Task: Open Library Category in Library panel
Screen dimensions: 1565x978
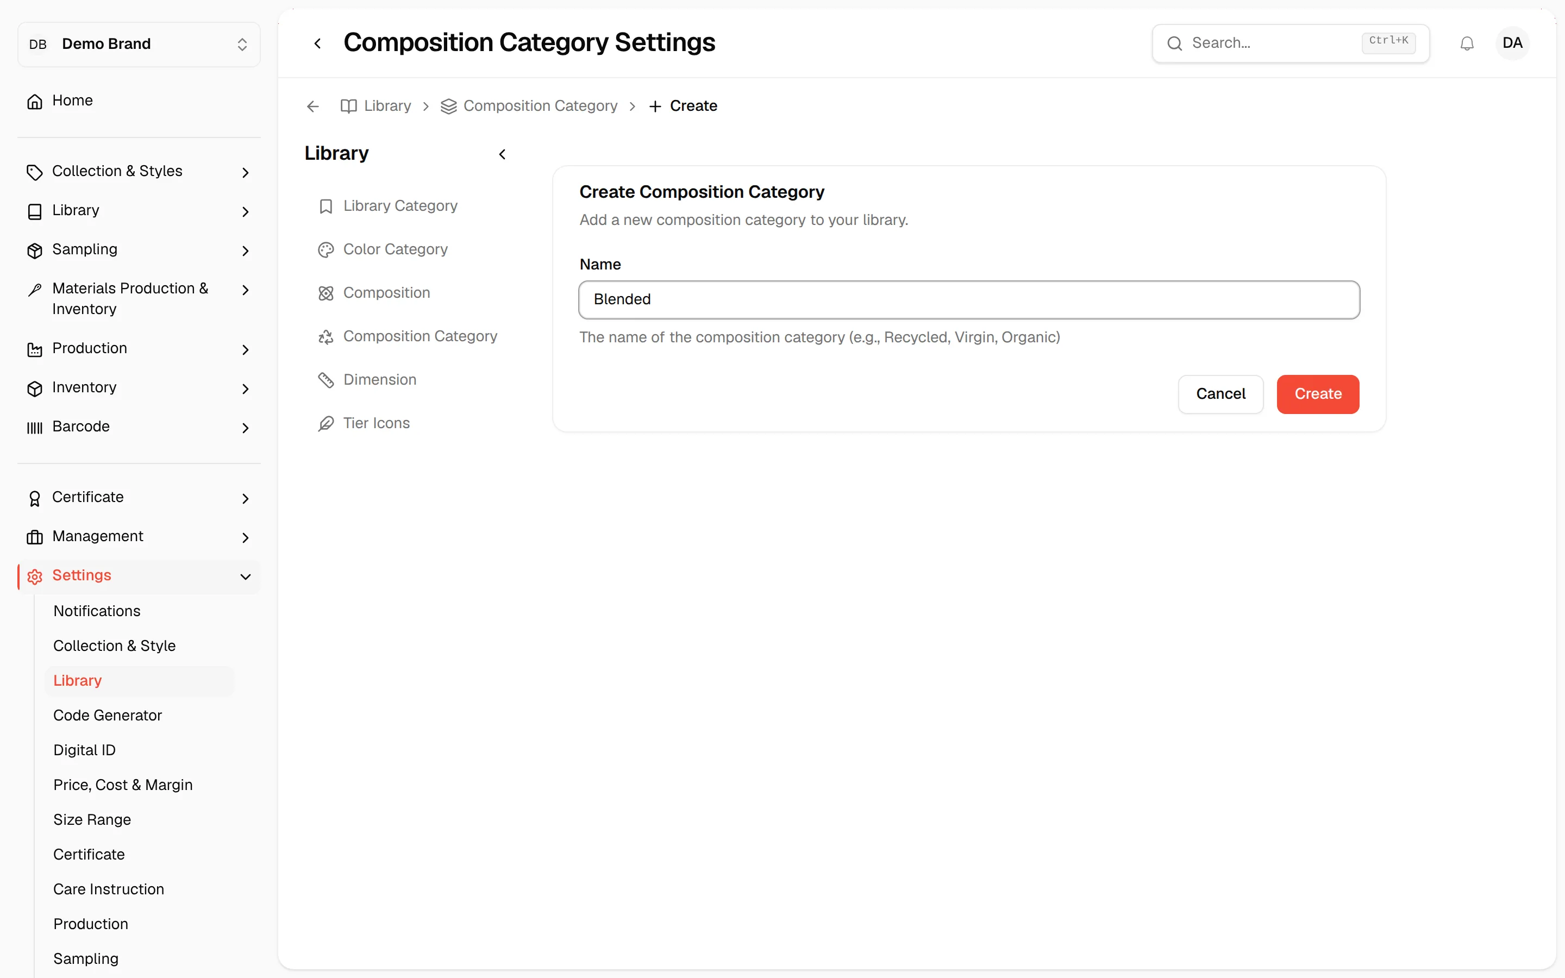Action: coord(400,206)
